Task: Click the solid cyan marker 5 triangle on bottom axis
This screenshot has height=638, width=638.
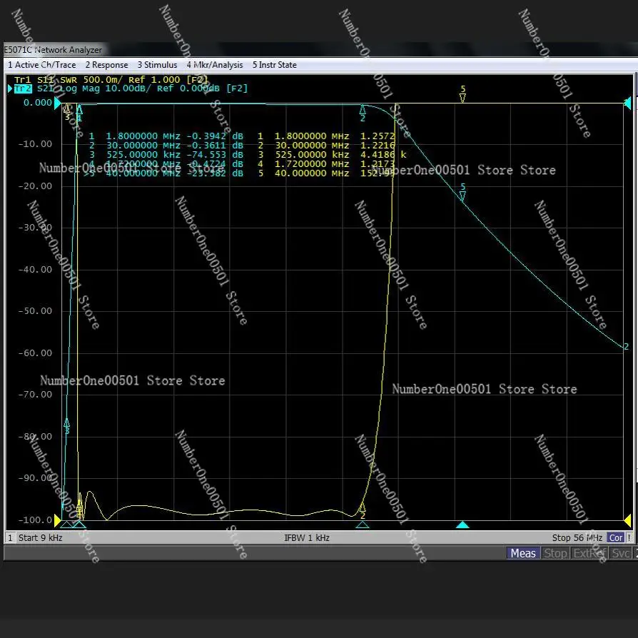Action: click(462, 525)
